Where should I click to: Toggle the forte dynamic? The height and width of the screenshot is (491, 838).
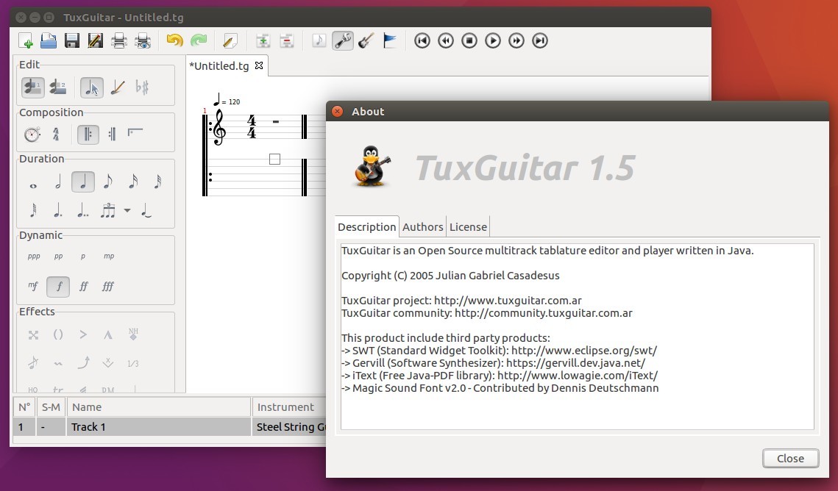pos(58,287)
